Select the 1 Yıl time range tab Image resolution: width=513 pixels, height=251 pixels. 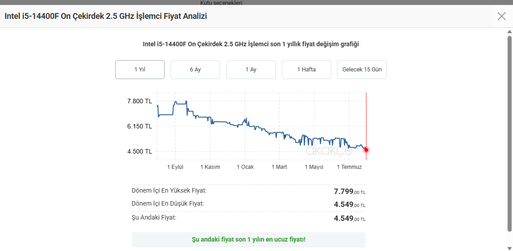point(139,70)
